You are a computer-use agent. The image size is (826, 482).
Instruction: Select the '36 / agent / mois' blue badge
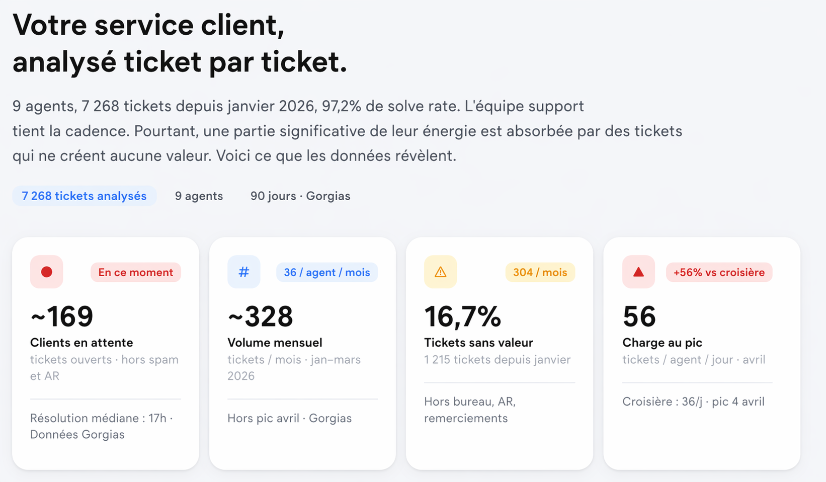tap(326, 272)
